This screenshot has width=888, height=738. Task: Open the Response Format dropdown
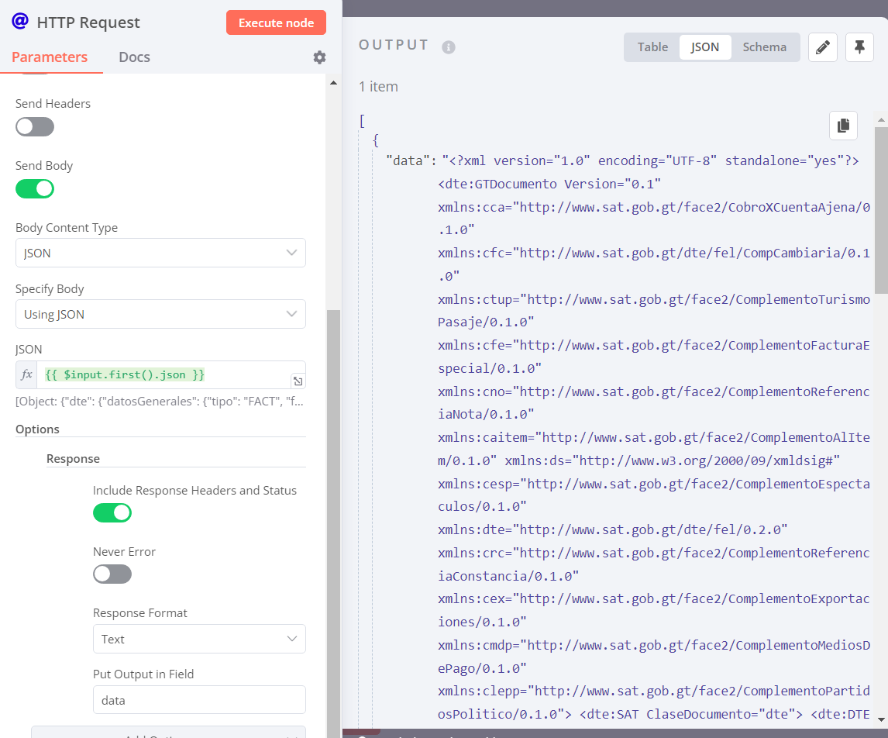[x=199, y=639]
